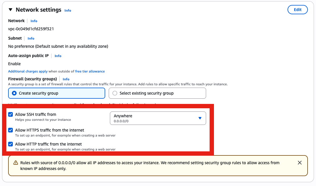This screenshot has height=186, width=316.
Task: Uncheck Allow SSH traffic from
Action: point(10,114)
